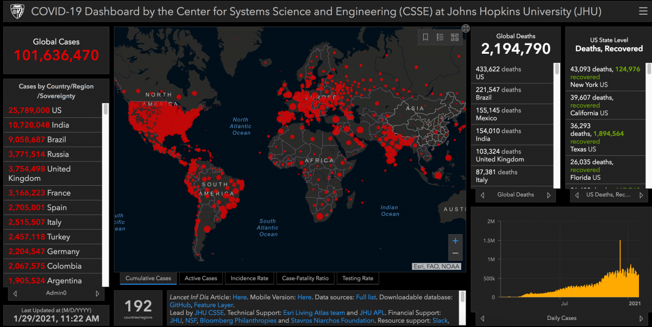This screenshot has height=327, width=652.
Task: Select the '10,720,048 India' cases row
Action: (53, 125)
